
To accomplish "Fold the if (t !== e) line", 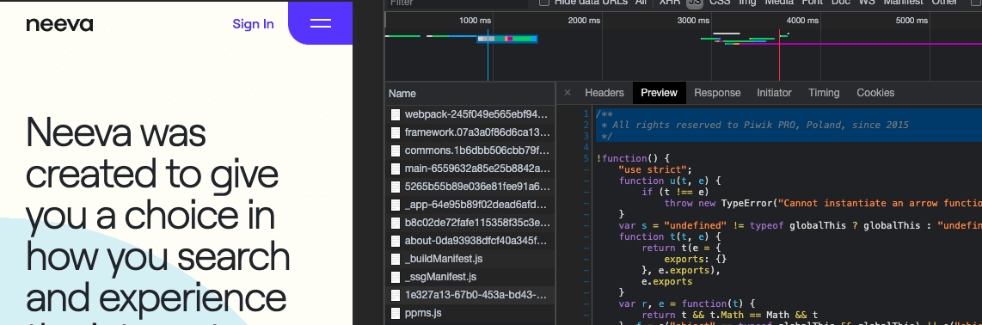I will tap(586, 193).
